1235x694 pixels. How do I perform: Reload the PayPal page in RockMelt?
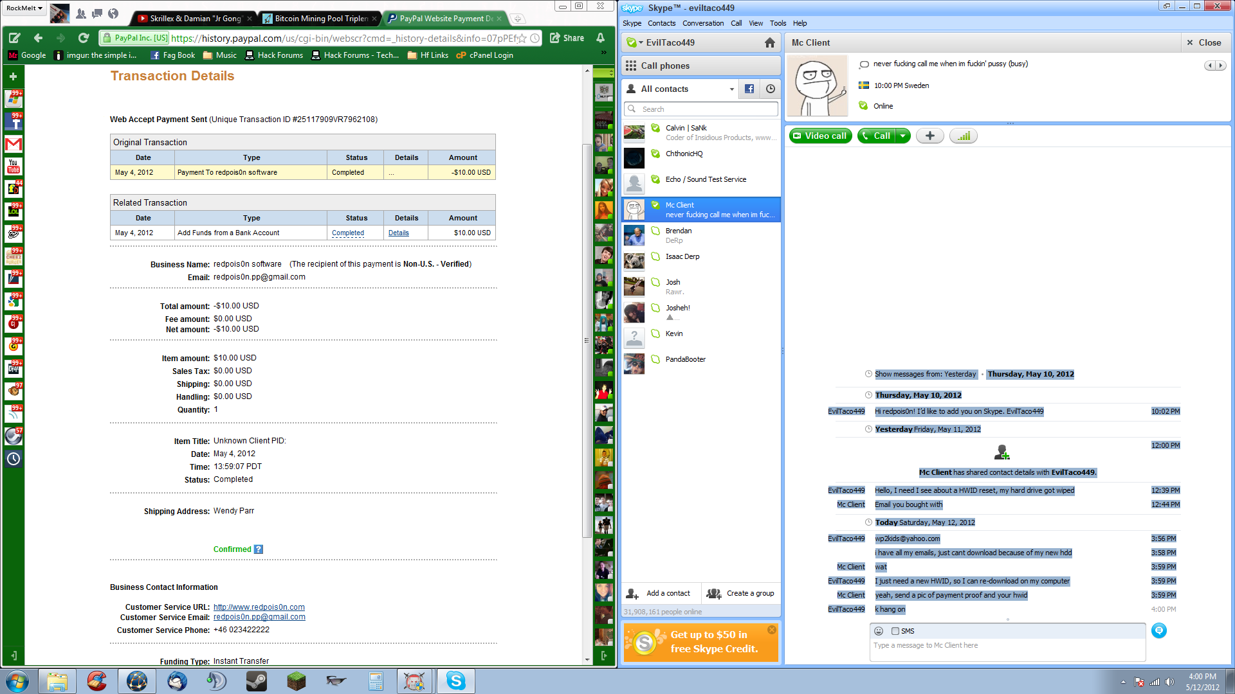pos(83,38)
